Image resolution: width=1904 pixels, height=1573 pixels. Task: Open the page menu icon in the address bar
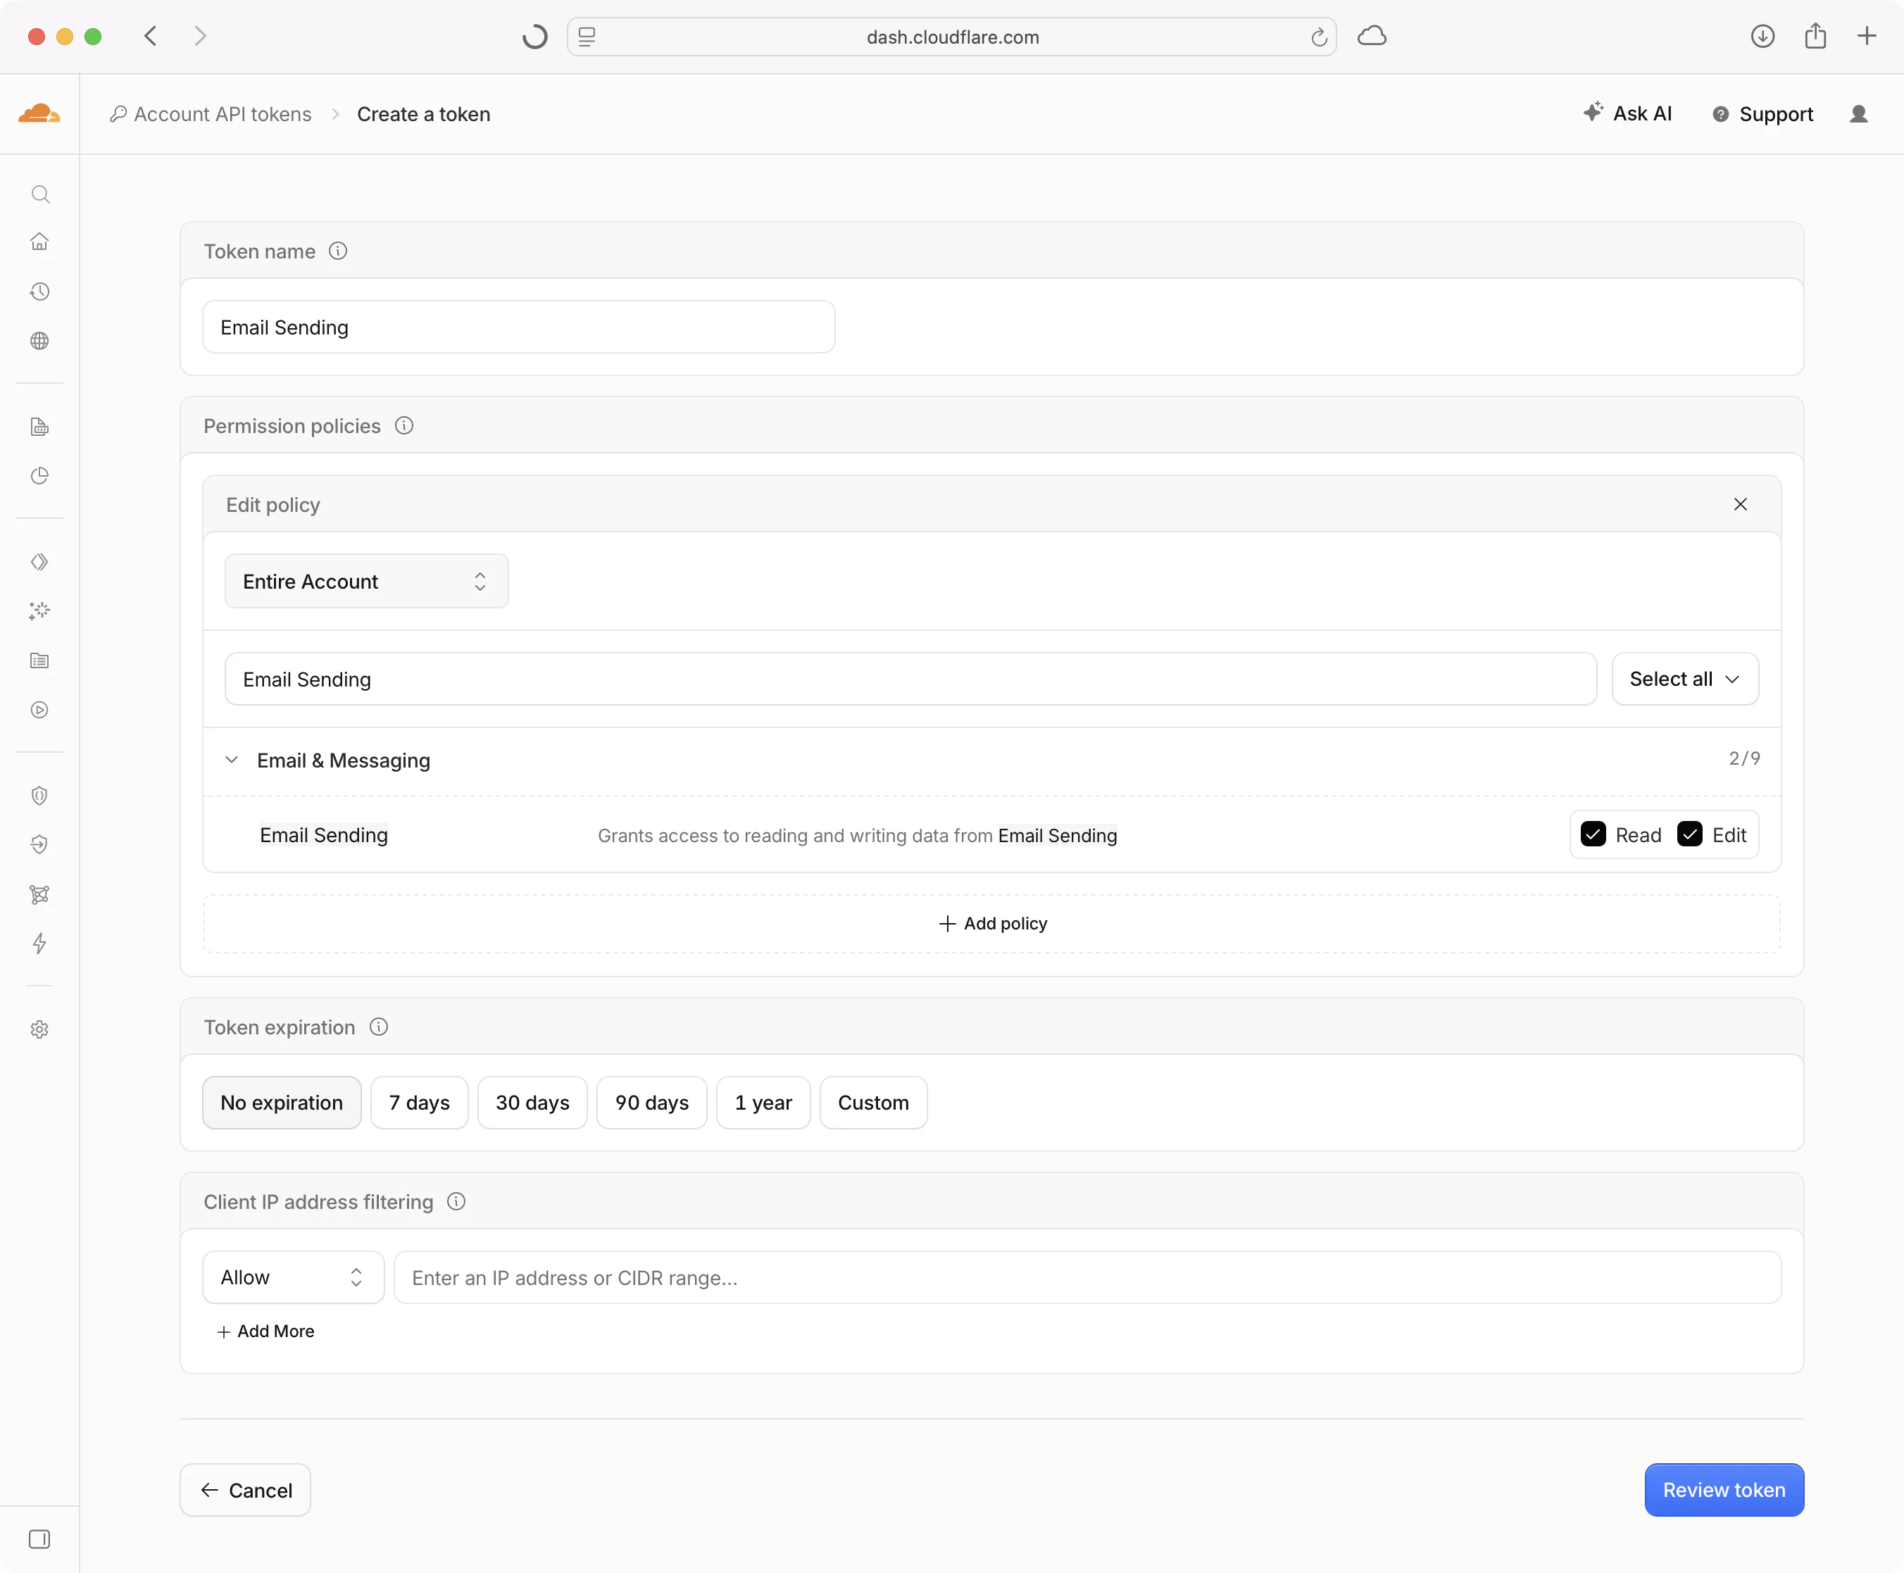(x=587, y=37)
